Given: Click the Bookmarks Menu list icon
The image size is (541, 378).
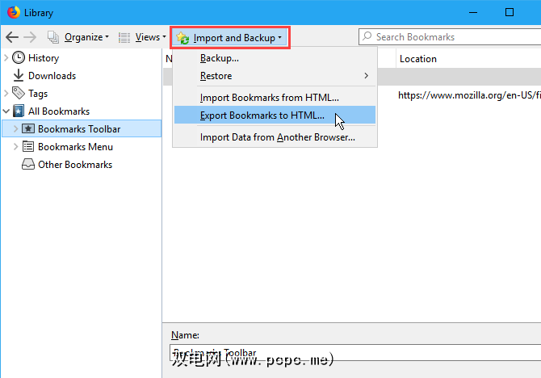Looking at the screenshot, I should click(28, 147).
